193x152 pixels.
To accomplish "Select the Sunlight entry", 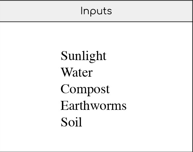I will 83,56.
